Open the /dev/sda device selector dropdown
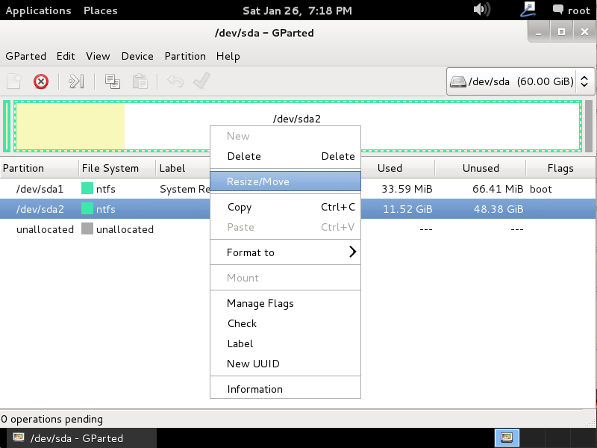The image size is (597, 448). pyautogui.click(x=520, y=81)
